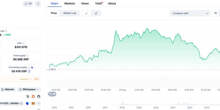Expand more contract addresses chevron
The image size is (220, 110).
[x=39, y=104]
